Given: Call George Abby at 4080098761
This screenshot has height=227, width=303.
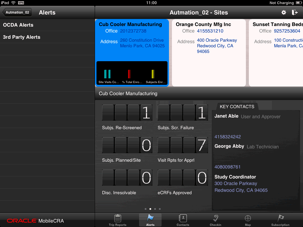Looking at the screenshot, I should pos(228,167).
